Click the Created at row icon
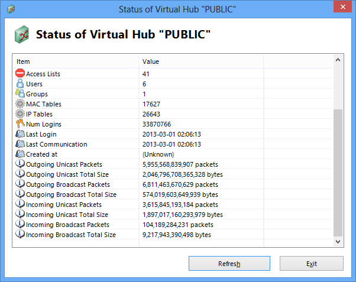 20,154
